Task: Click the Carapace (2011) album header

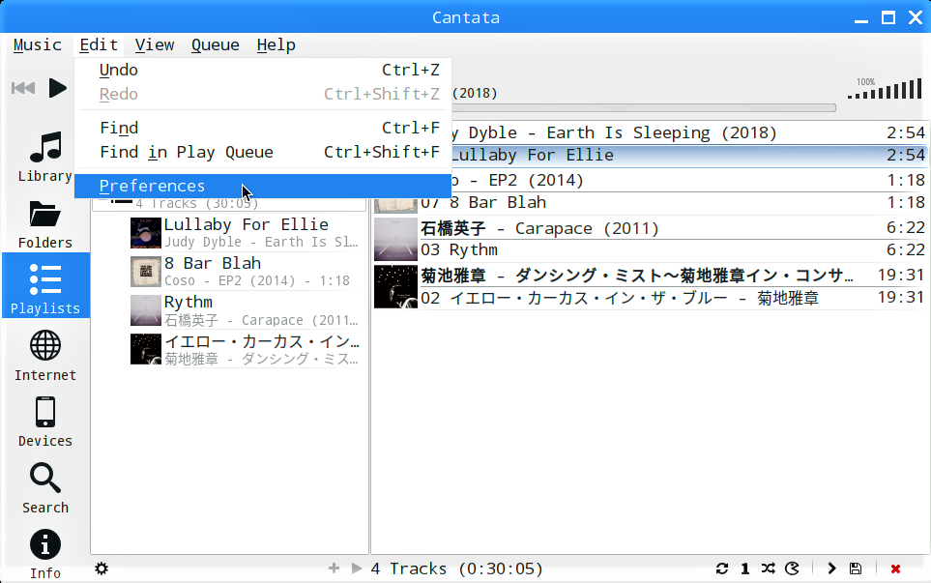Action: click(674, 228)
